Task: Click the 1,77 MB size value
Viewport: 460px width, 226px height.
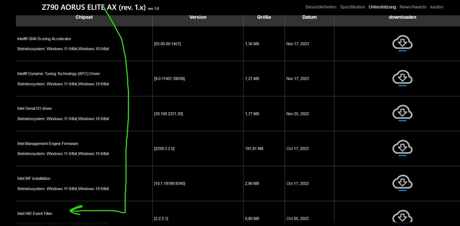Action: tap(252, 114)
